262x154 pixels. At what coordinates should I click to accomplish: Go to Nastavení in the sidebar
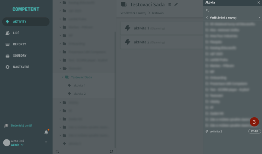21,67
